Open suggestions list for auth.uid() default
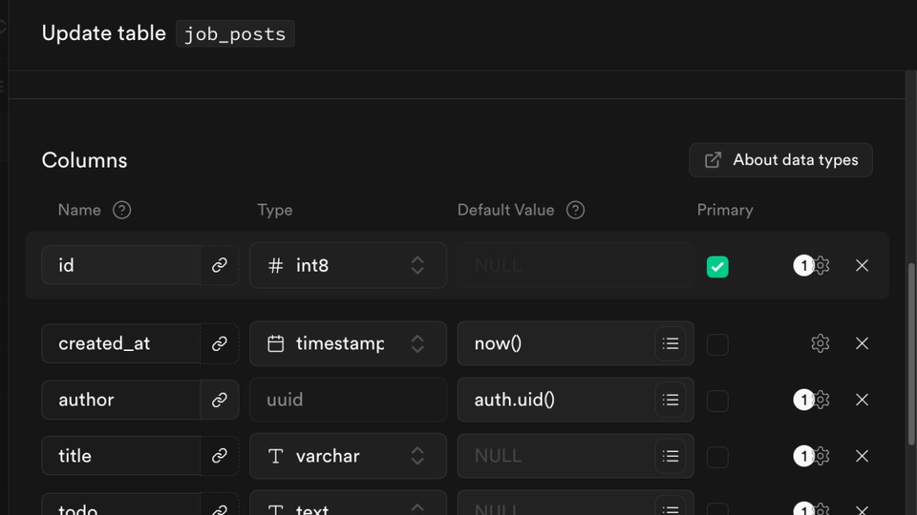 point(671,400)
